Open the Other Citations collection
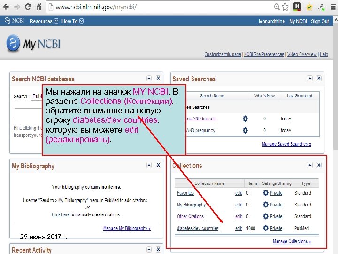The height and width of the screenshot is (254, 338). point(190,216)
